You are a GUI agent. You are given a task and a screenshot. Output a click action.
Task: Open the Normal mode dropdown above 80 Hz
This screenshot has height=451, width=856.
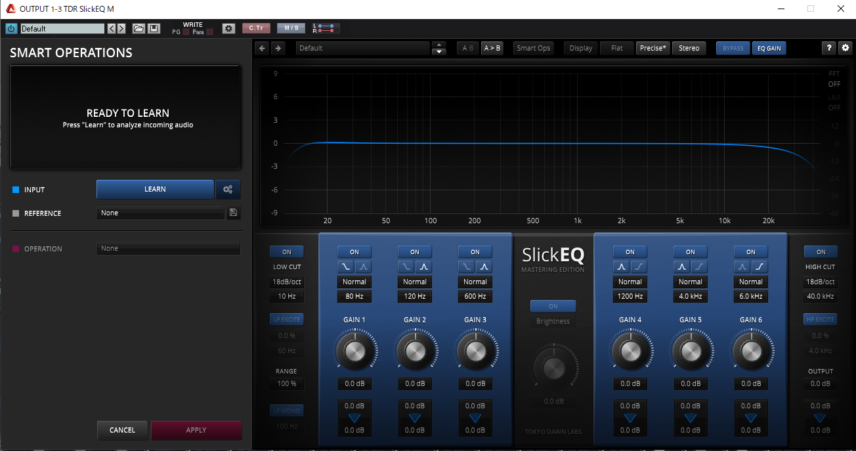click(x=354, y=282)
